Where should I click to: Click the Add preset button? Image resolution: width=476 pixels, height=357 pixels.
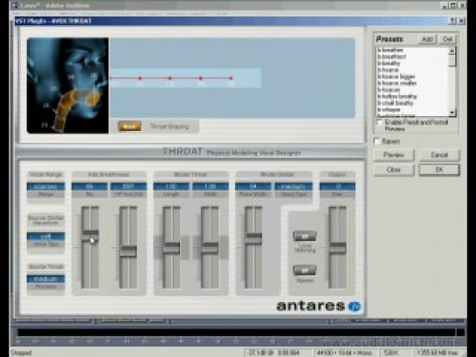click(427, 39)
